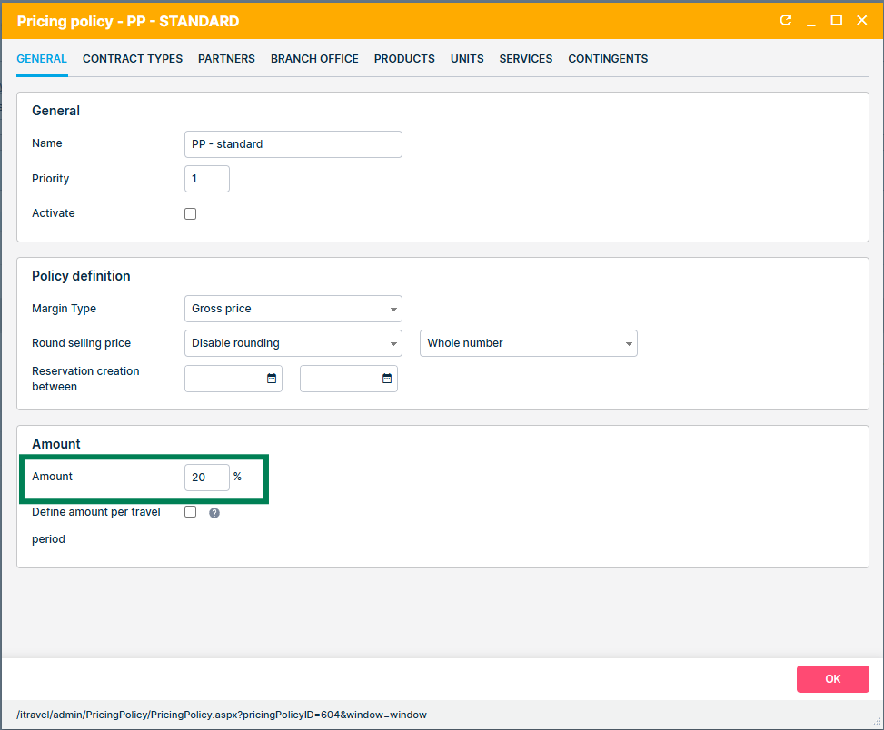Go to the Branch Office tab
This screenshot has height=730, width=884.
coord(314,59)
